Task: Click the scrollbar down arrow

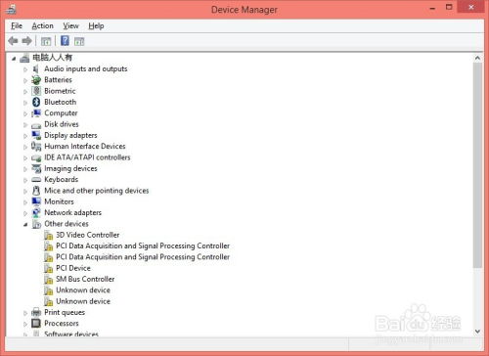Action: [x=477, y=332]
